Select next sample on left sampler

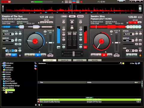tap(20, 44)
